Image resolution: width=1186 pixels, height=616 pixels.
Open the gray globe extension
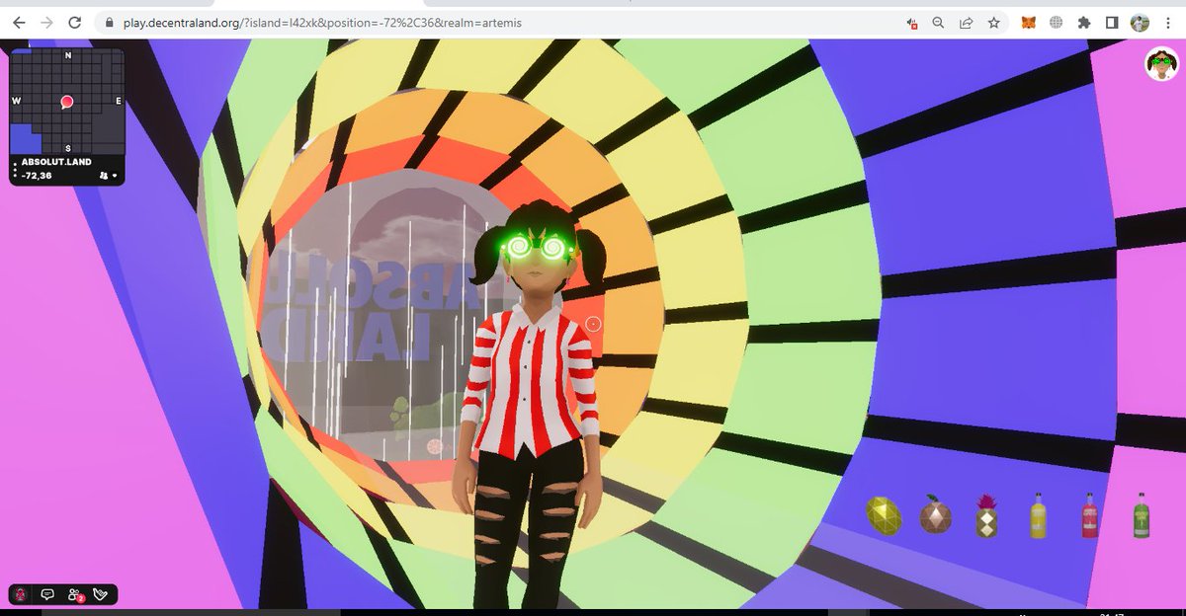(1057, 22)
